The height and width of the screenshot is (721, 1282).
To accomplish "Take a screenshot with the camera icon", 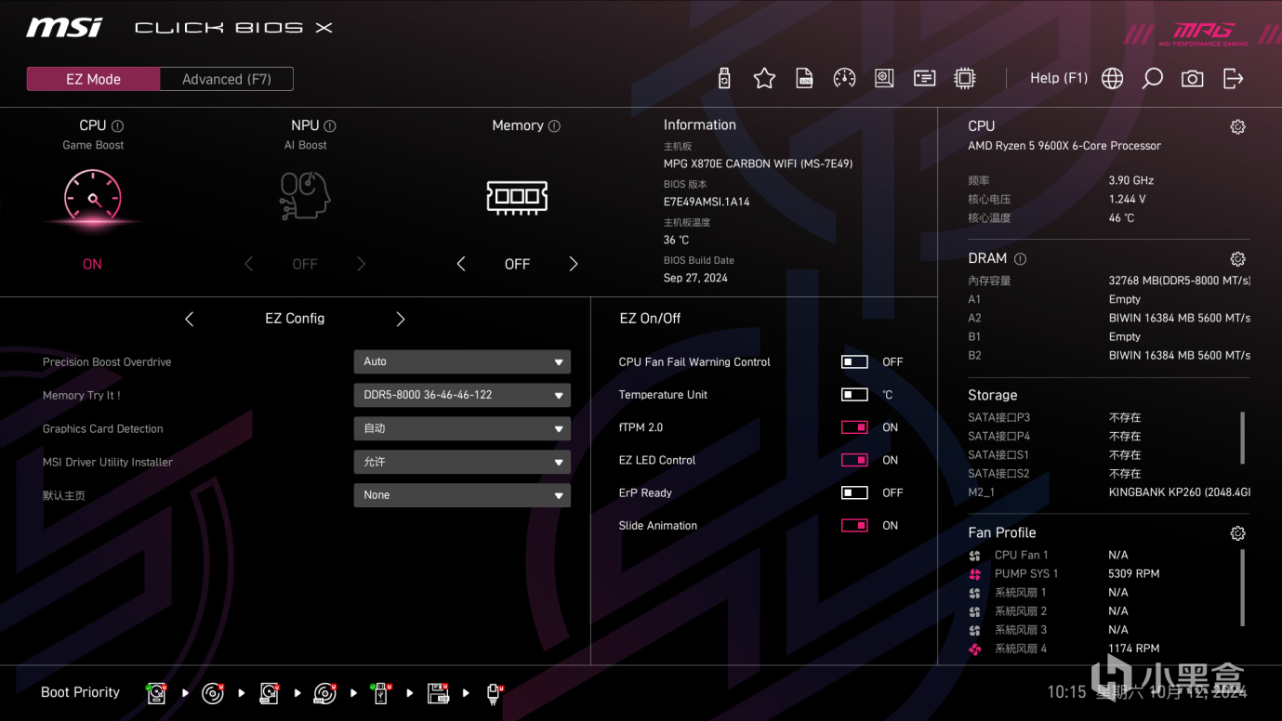I will pyautogui.click(x=1193, y=79).
